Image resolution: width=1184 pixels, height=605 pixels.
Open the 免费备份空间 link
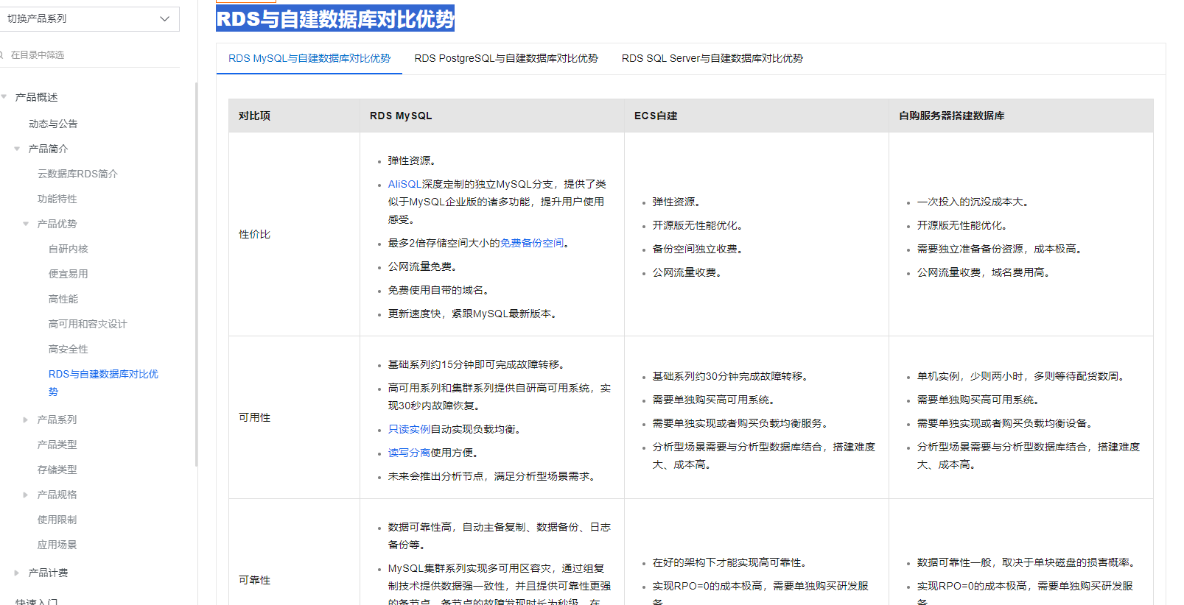coord(532,243)
